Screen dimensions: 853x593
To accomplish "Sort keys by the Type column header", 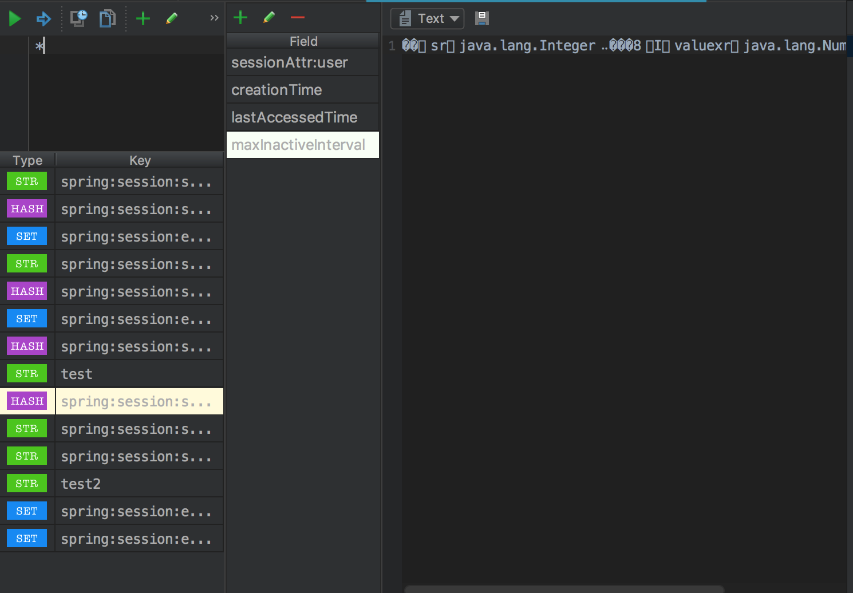I will [27, 160].
